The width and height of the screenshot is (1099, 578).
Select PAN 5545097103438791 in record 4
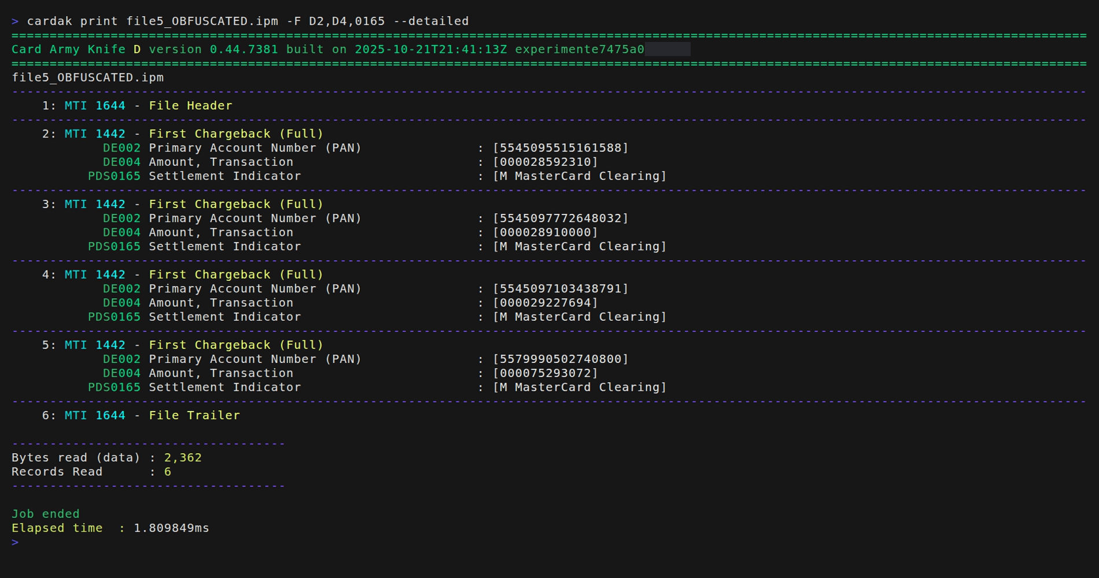559,288
